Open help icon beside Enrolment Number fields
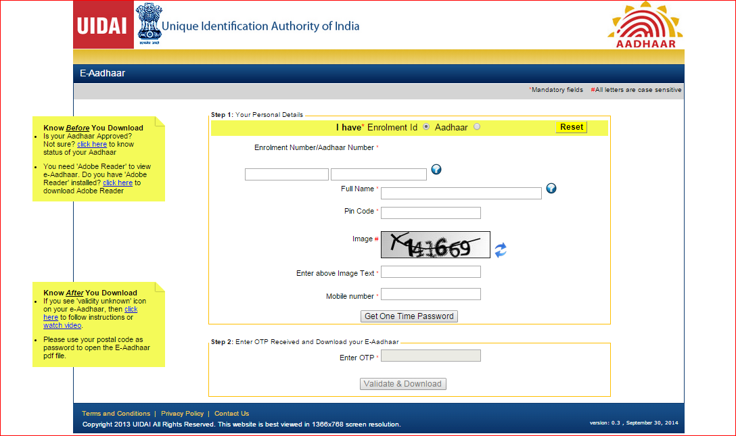Screen dimensions: 736x436 (x=436, y=169)
